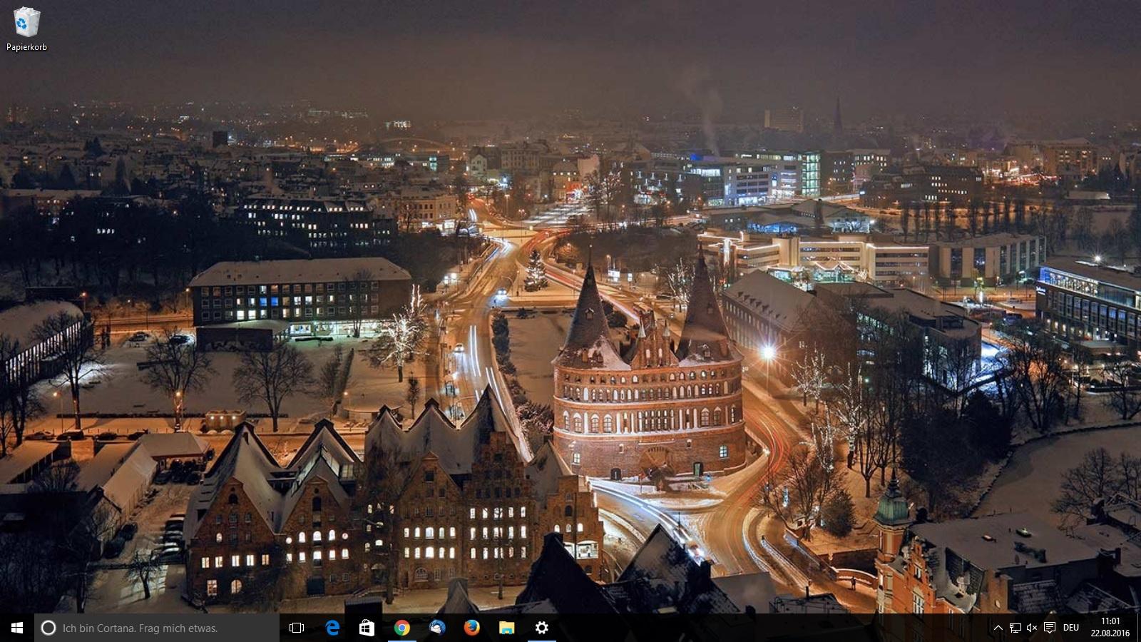Open the Windows Start menu

[x=17, y=628]
